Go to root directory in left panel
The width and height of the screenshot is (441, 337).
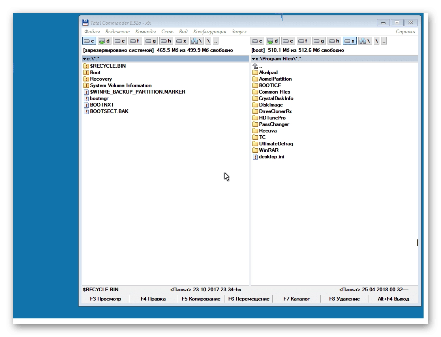208,41
